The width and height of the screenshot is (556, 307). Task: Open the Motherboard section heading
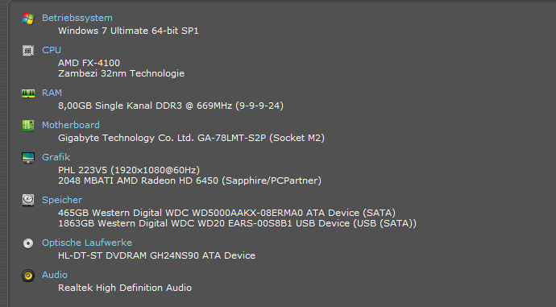71,125
